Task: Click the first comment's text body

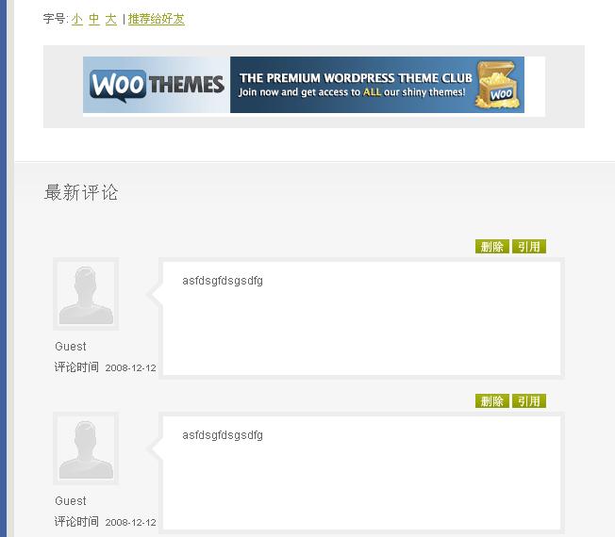Action: pyautogui.click(x=223, y=281)
